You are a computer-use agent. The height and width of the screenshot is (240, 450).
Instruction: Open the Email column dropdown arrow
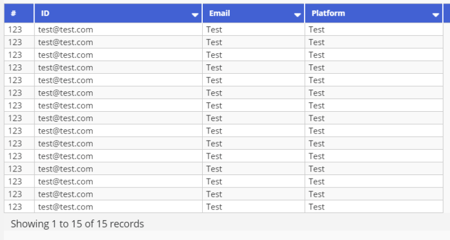297,15
